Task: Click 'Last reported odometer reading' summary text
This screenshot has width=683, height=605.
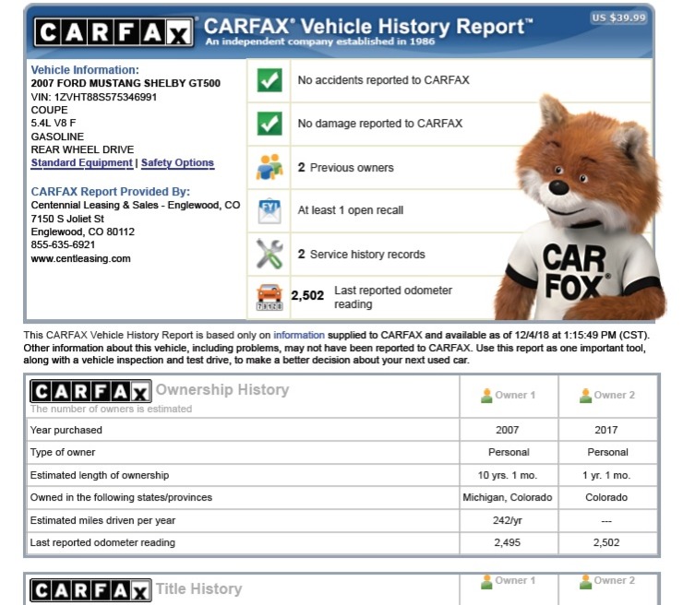Action: (393, 297)
